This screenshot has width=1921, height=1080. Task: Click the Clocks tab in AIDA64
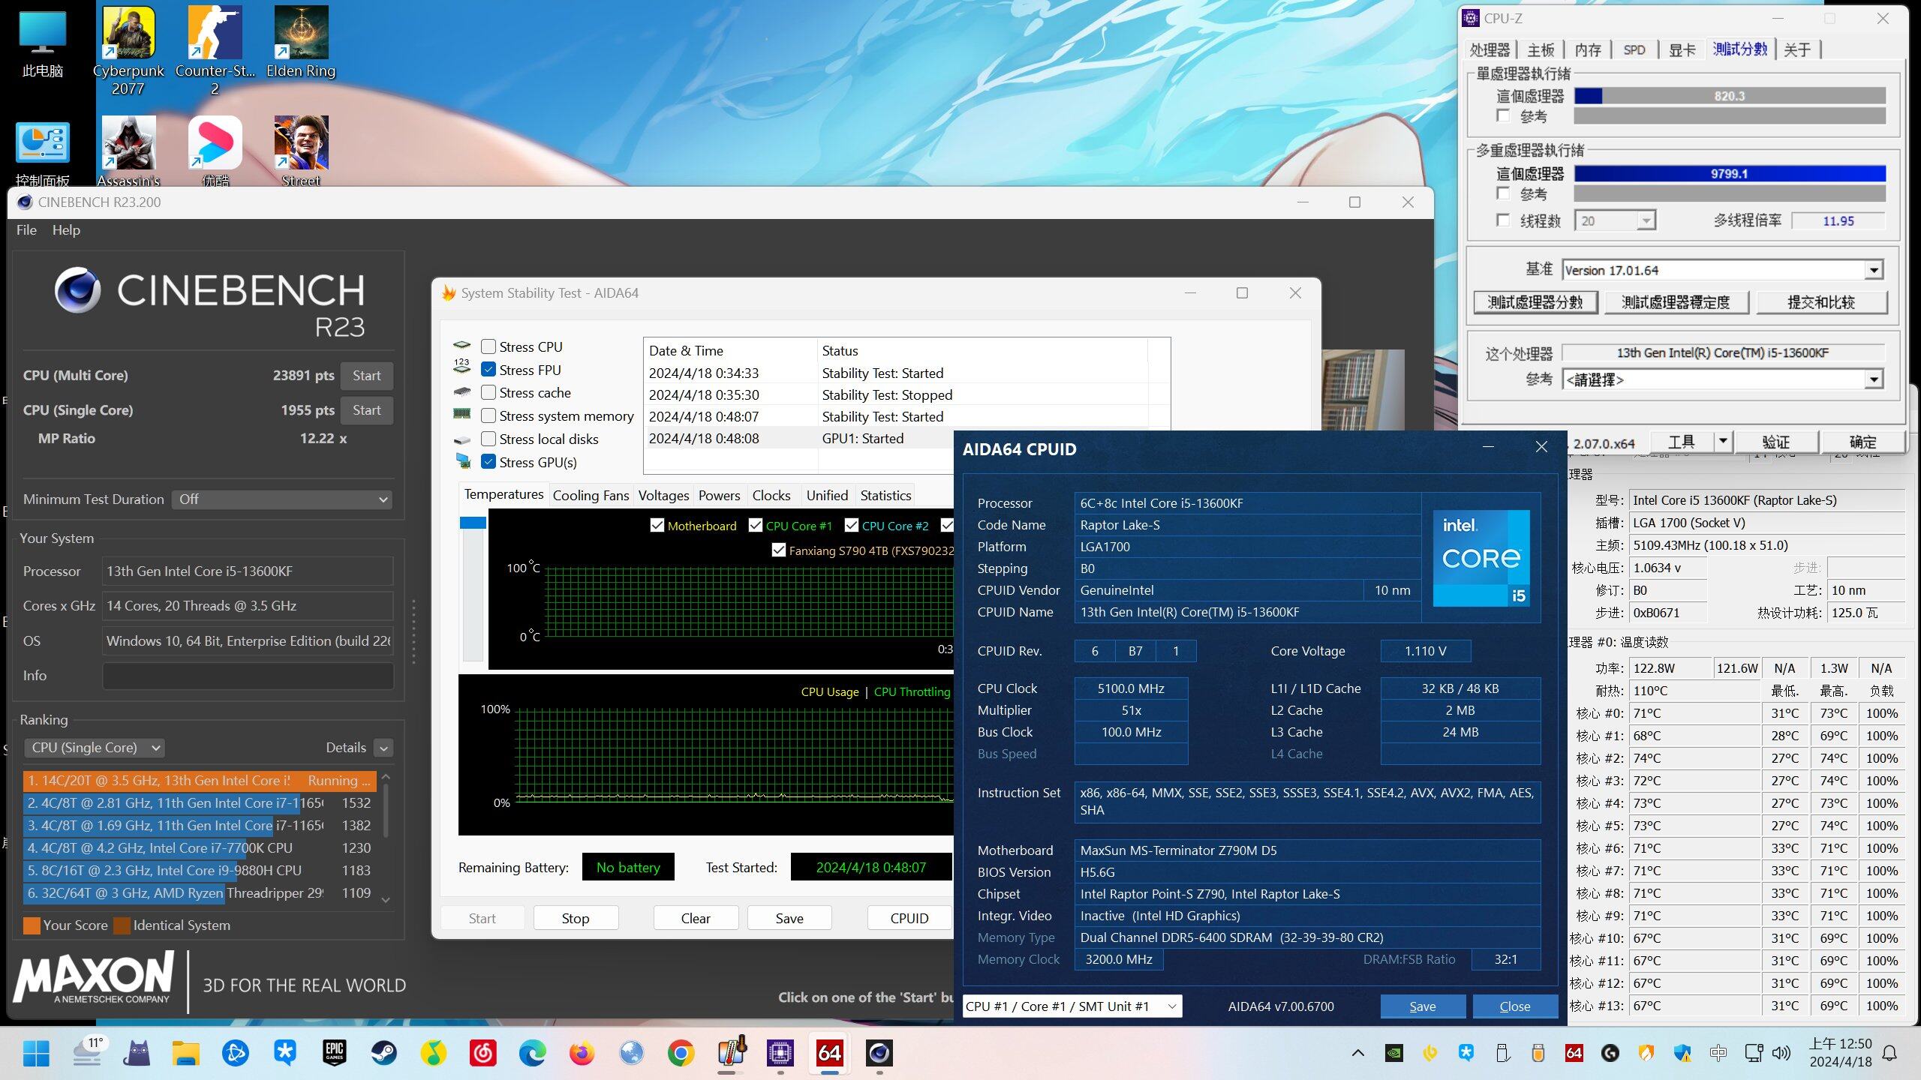[769, 494]
